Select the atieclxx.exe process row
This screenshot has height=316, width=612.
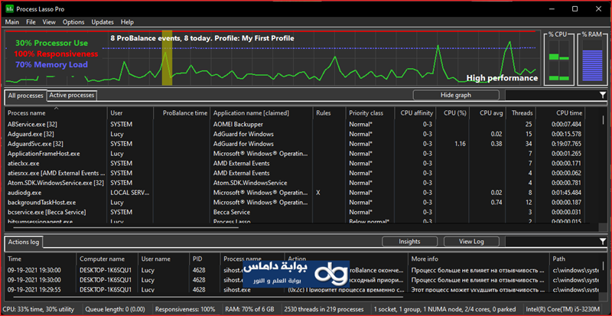(295, 163)
